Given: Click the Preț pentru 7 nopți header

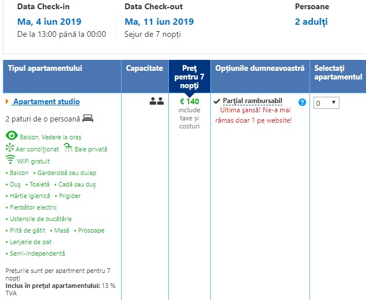Looking at the screenshot, I should (190, 76).
